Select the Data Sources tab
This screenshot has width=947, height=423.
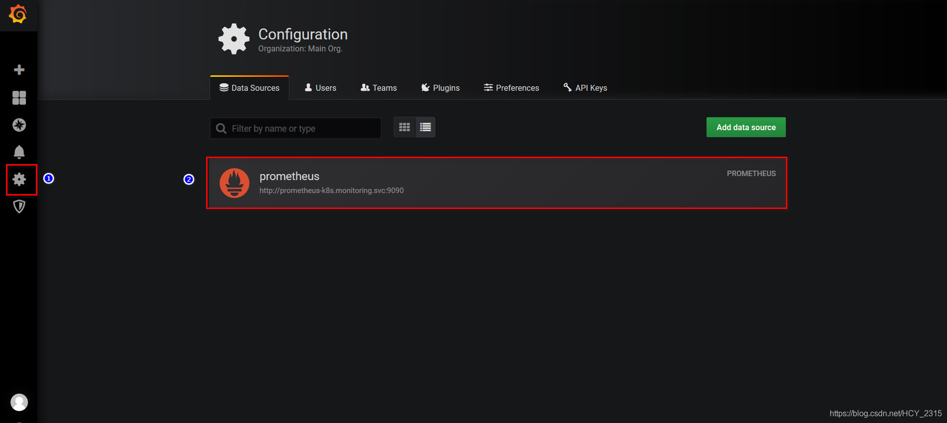click(249, 88)
